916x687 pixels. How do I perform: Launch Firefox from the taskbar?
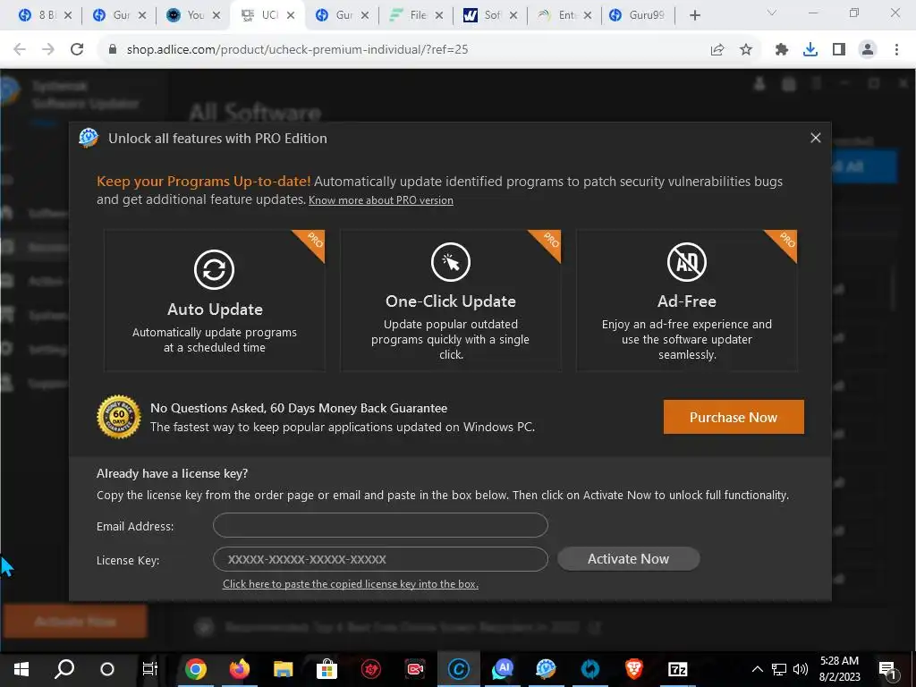pos(240,669)
